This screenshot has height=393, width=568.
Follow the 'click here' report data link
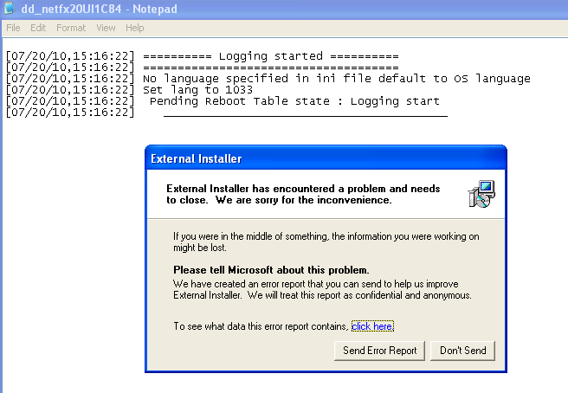(x=372, y=326)
